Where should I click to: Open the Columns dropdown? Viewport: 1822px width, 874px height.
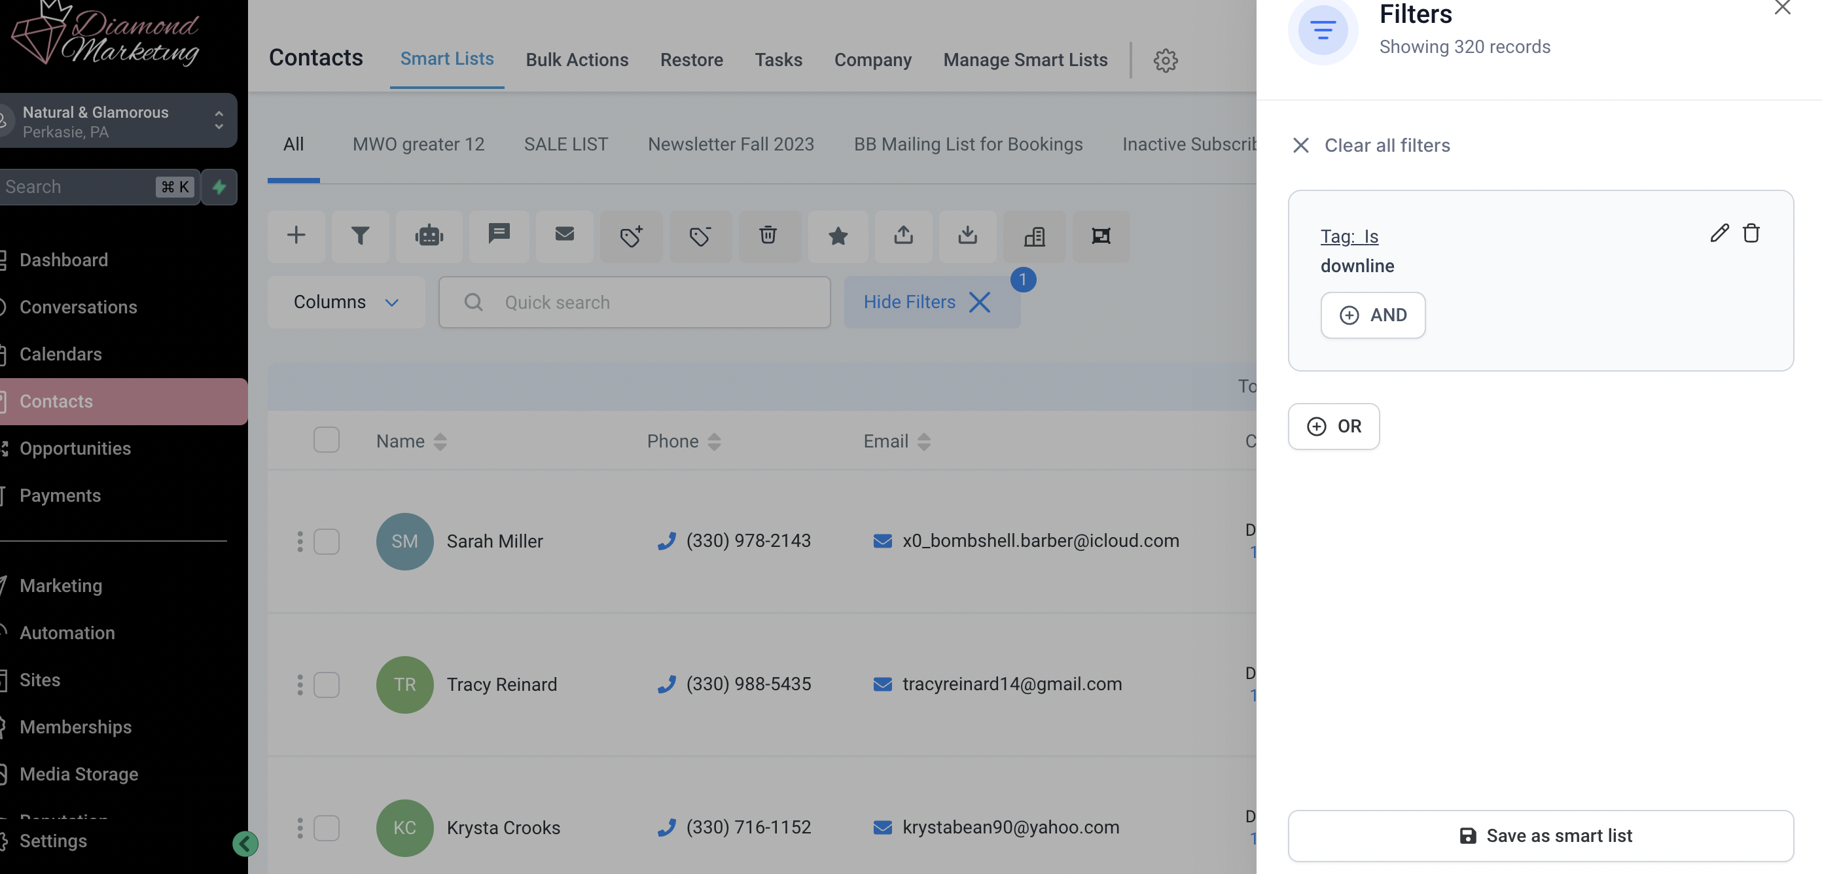(x=346, y=302)
